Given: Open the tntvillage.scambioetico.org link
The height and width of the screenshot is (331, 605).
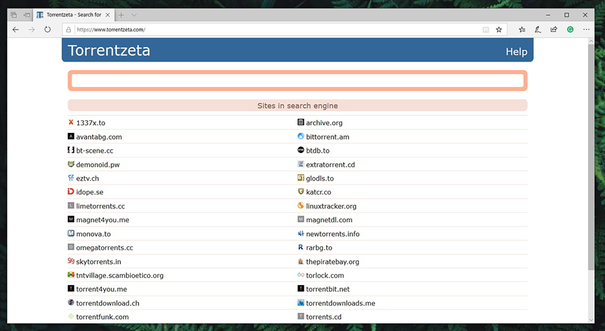Looking at the screenshot, I should click(120, 275).
